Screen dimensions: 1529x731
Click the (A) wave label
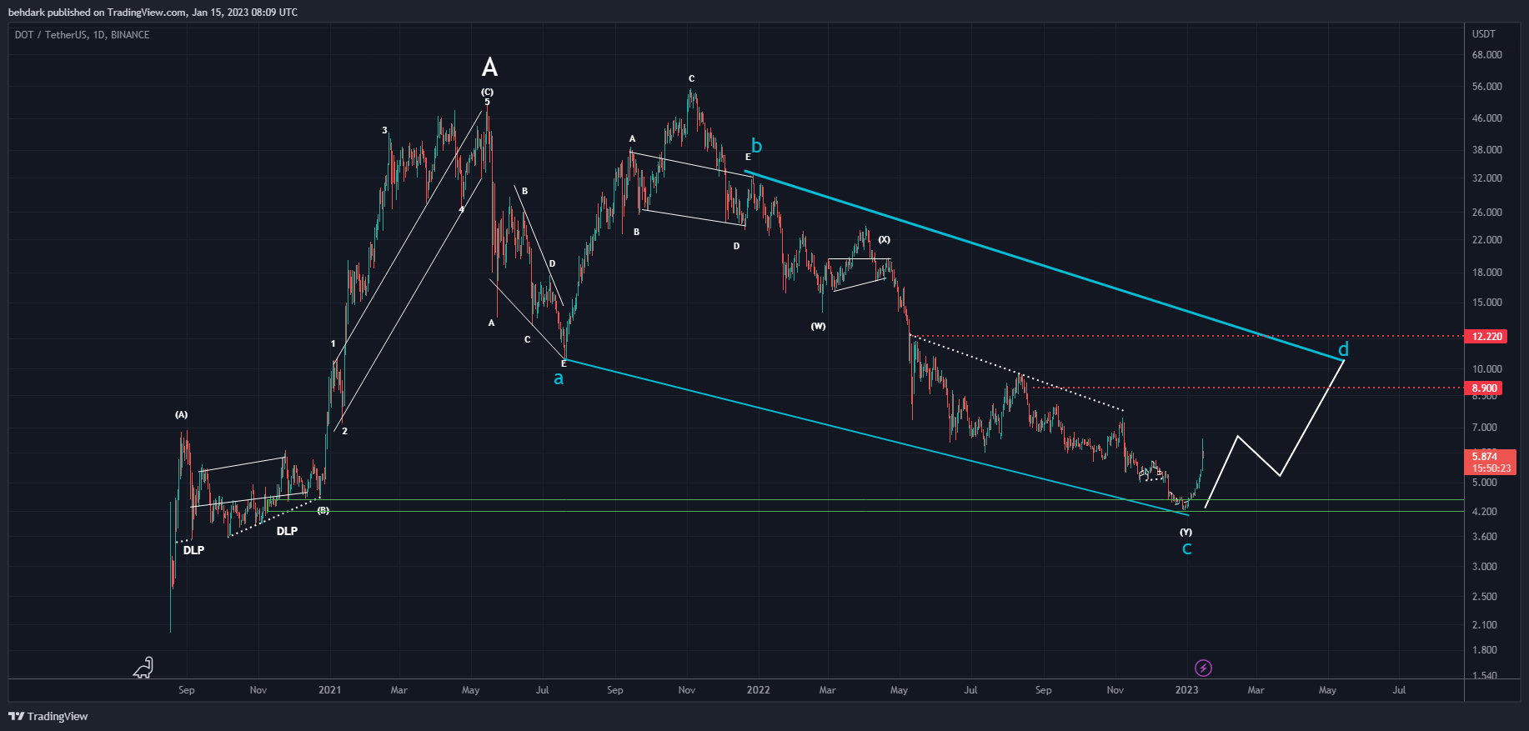tap(181, 414)
